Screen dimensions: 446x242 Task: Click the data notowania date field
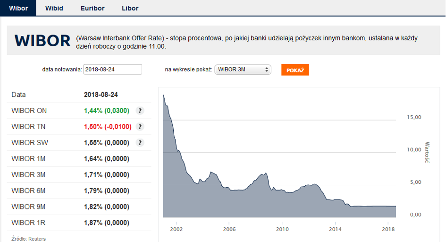tap(113, 69)
